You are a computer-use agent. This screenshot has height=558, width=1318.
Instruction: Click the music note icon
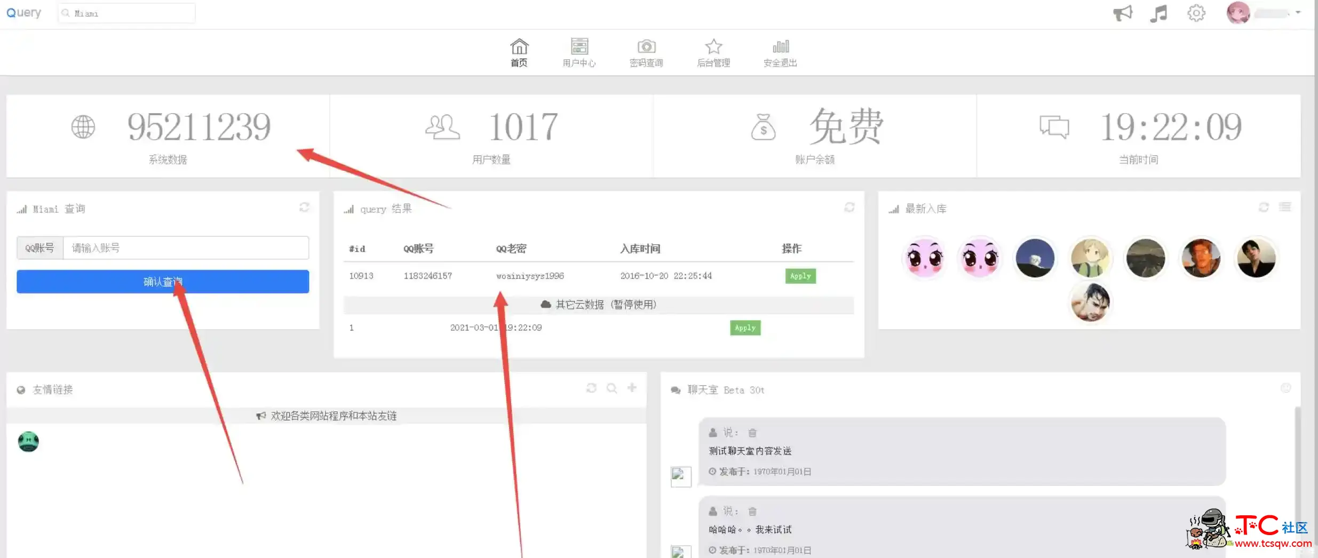(x=1158, y=13)
